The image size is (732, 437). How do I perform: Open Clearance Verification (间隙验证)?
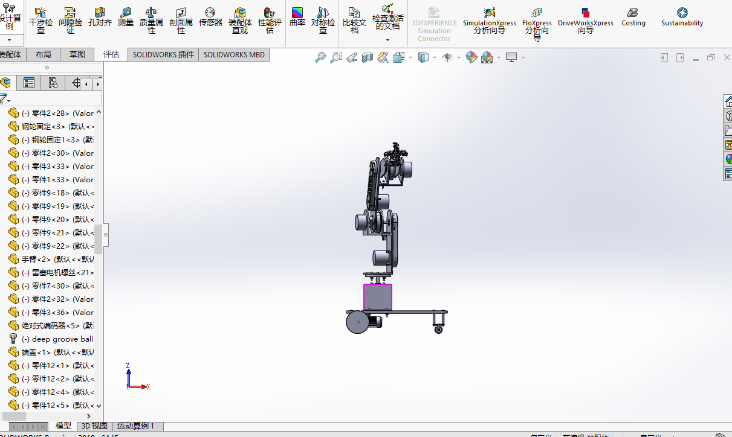click(x=70, y=21)
